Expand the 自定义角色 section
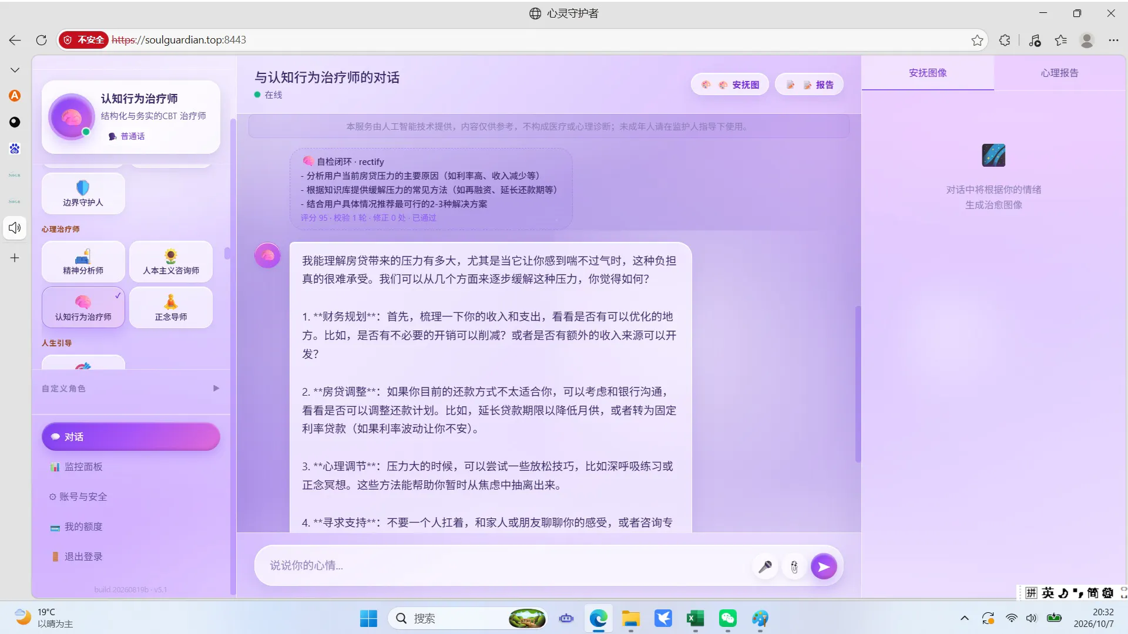This screenshot has height=634, width=1128. [x=130, y=389]
